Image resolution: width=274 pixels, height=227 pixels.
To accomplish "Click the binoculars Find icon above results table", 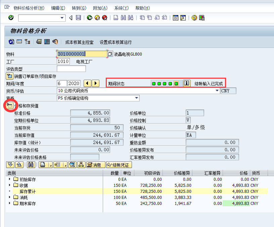I will tap(31, 165).
